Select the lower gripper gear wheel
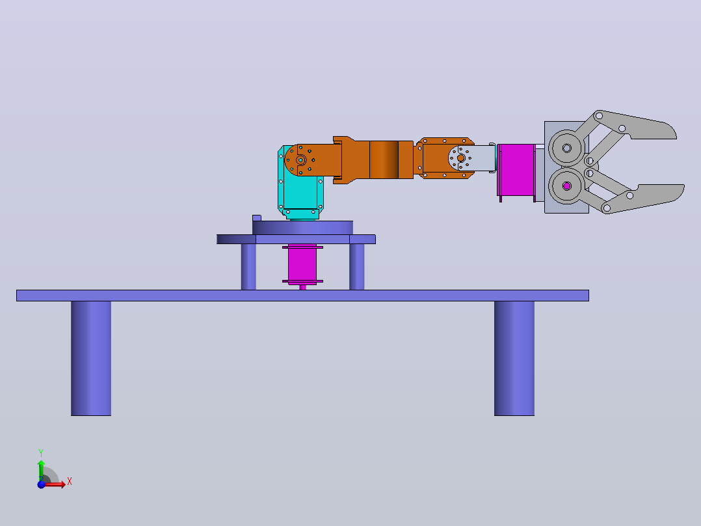701x526 pixels. tap(566, 186)
